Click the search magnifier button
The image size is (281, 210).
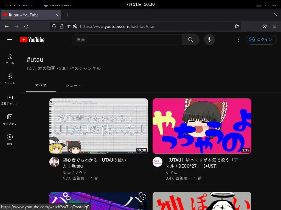click(190, 40)
